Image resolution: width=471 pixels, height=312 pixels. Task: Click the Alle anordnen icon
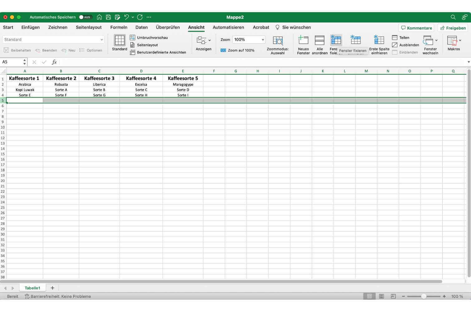319,40
